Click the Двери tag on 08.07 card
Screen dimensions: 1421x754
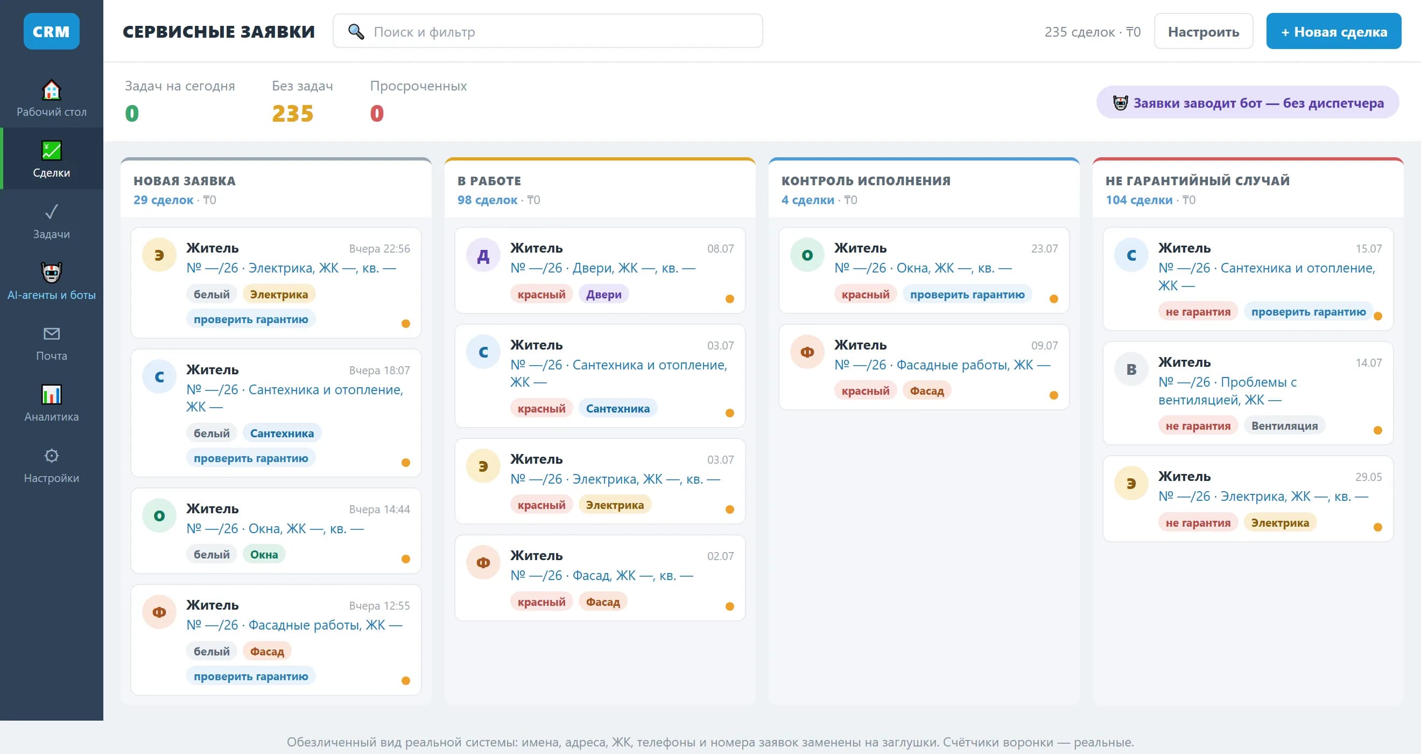[603, 295]
